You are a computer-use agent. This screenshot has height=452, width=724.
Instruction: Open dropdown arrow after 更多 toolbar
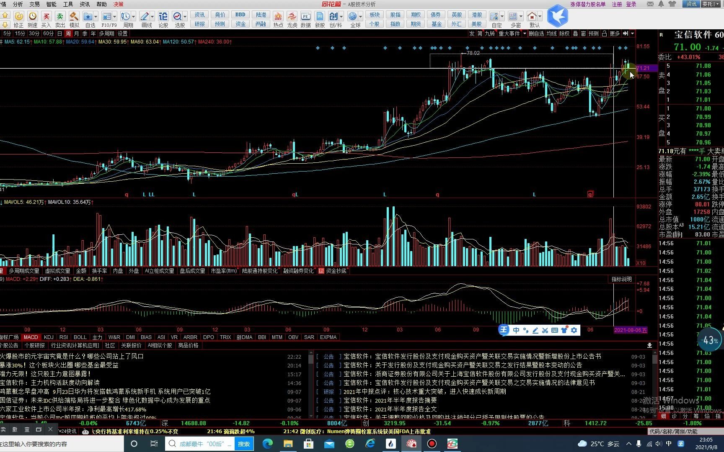click(x=632, y=33)
